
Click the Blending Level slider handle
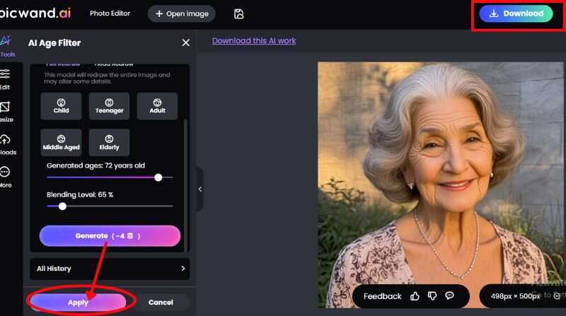coord(62,206)
